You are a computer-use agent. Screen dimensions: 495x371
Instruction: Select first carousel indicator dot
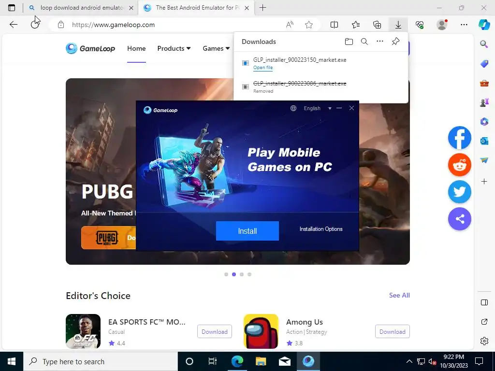[226, 274]
